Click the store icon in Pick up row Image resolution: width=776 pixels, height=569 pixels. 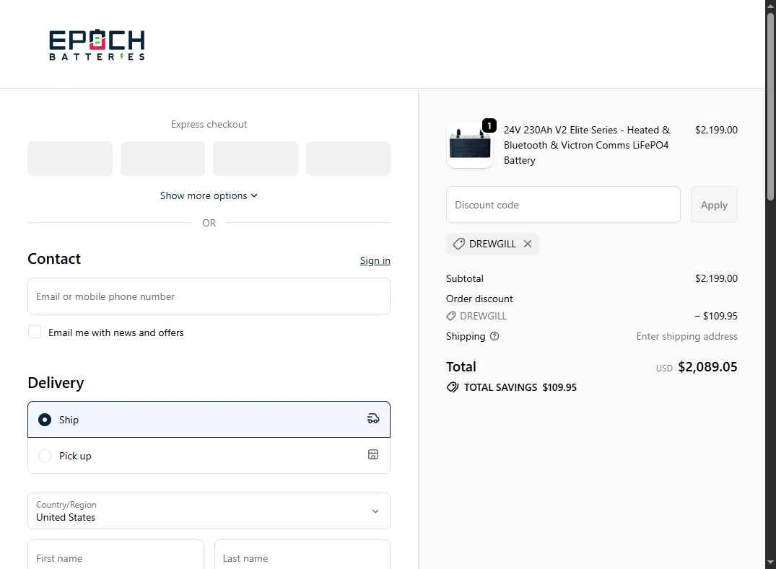click(373, 454)
